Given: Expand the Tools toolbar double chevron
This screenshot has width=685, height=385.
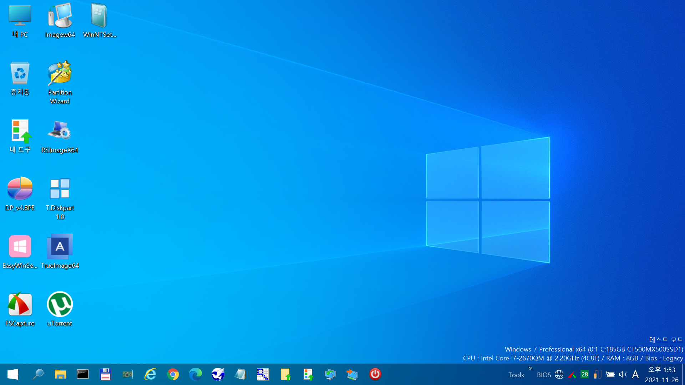Looking at the screenshot, I should [x=530, y=369].
